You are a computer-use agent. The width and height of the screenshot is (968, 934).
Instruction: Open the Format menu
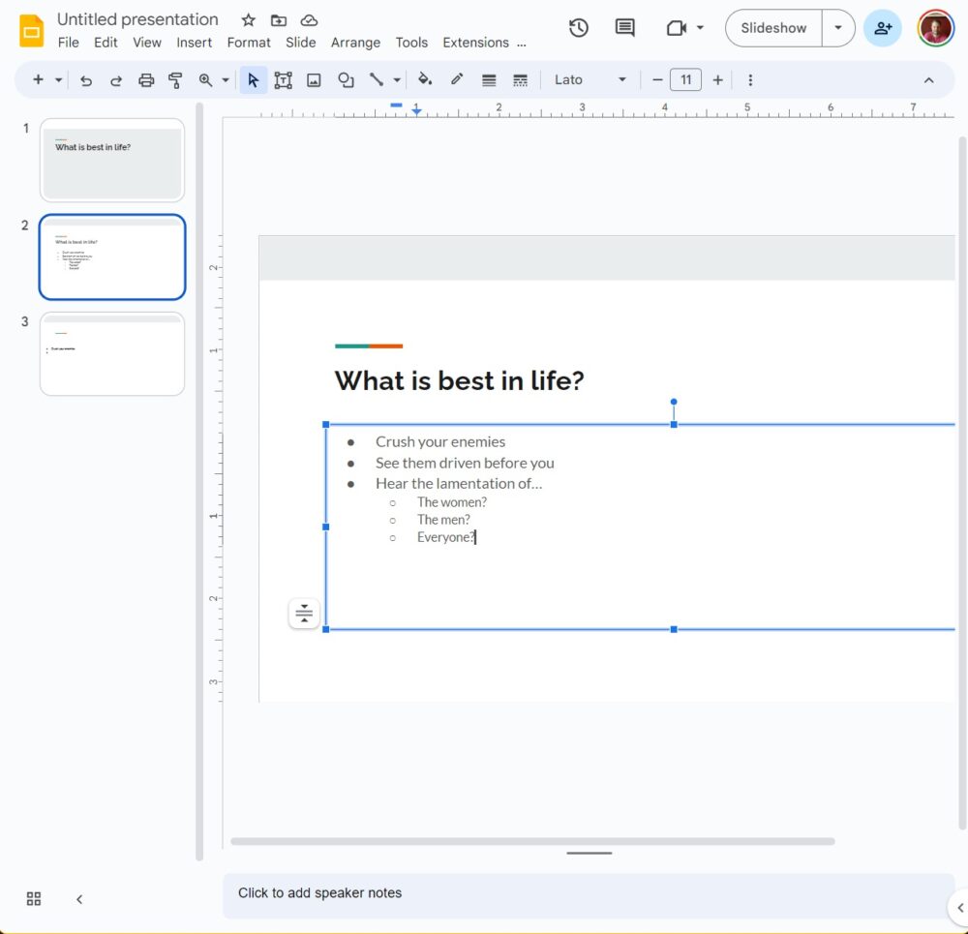tap(249, 43)
